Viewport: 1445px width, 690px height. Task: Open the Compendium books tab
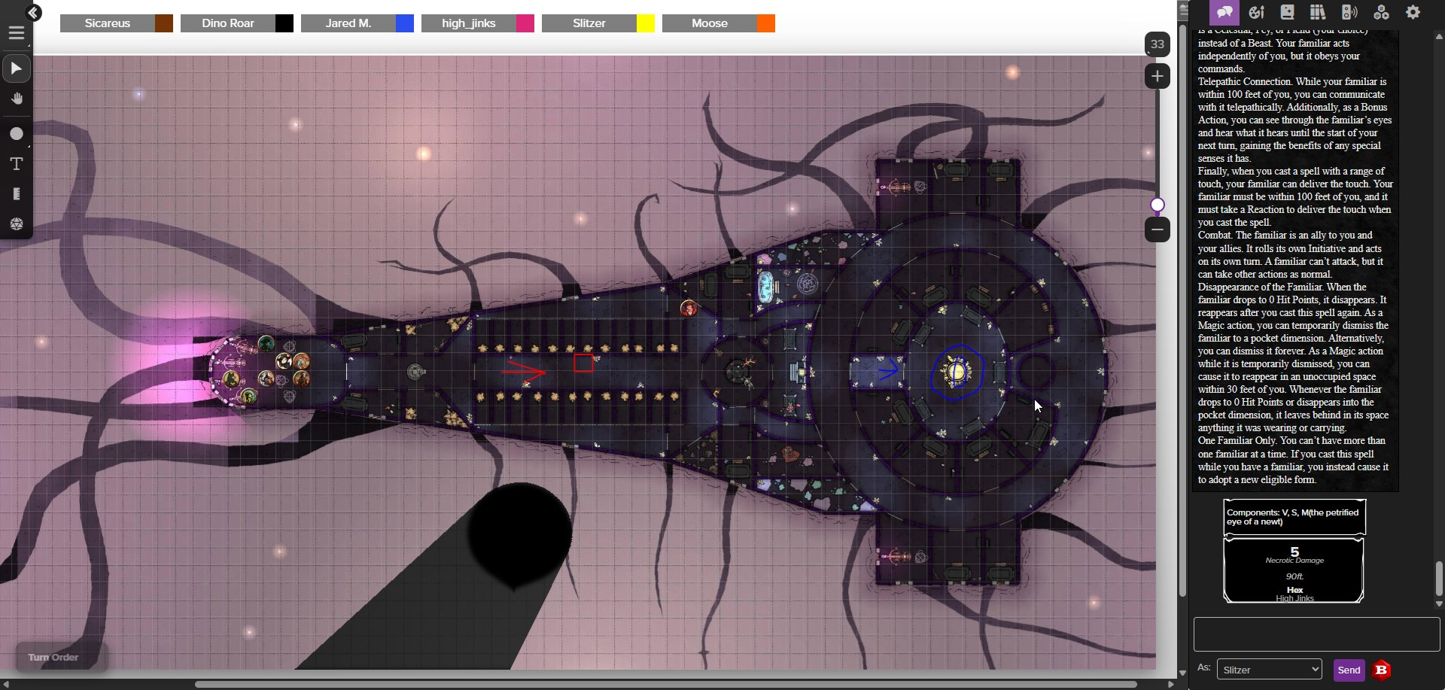coord(1318,13)
